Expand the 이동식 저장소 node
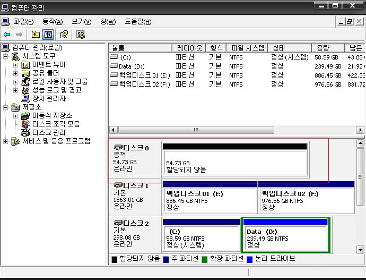This screenshot has height=280, width=366. pos(15,116)
